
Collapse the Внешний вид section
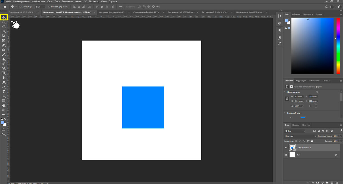pyautogui.click(x=285, y=113)
